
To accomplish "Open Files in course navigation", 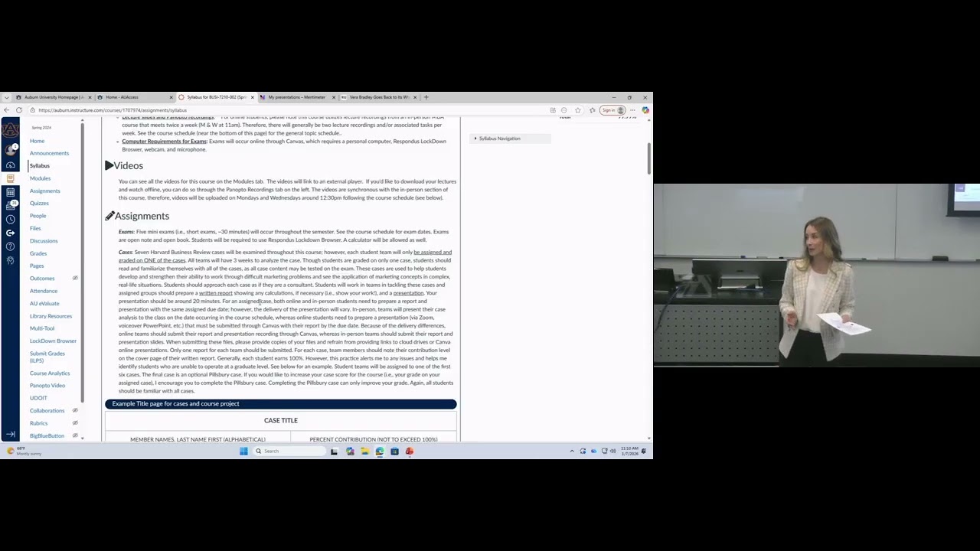I will pyautogui.click(x=35, y=228).
